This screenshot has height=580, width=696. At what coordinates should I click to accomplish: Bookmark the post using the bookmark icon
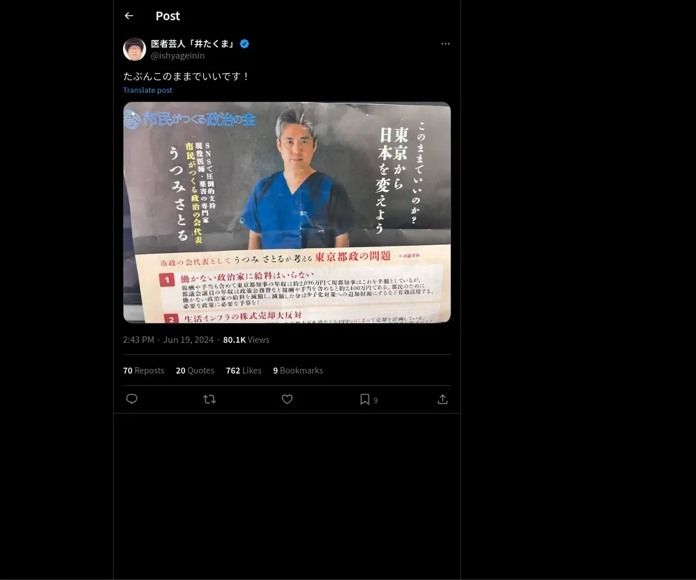[365, 399]
